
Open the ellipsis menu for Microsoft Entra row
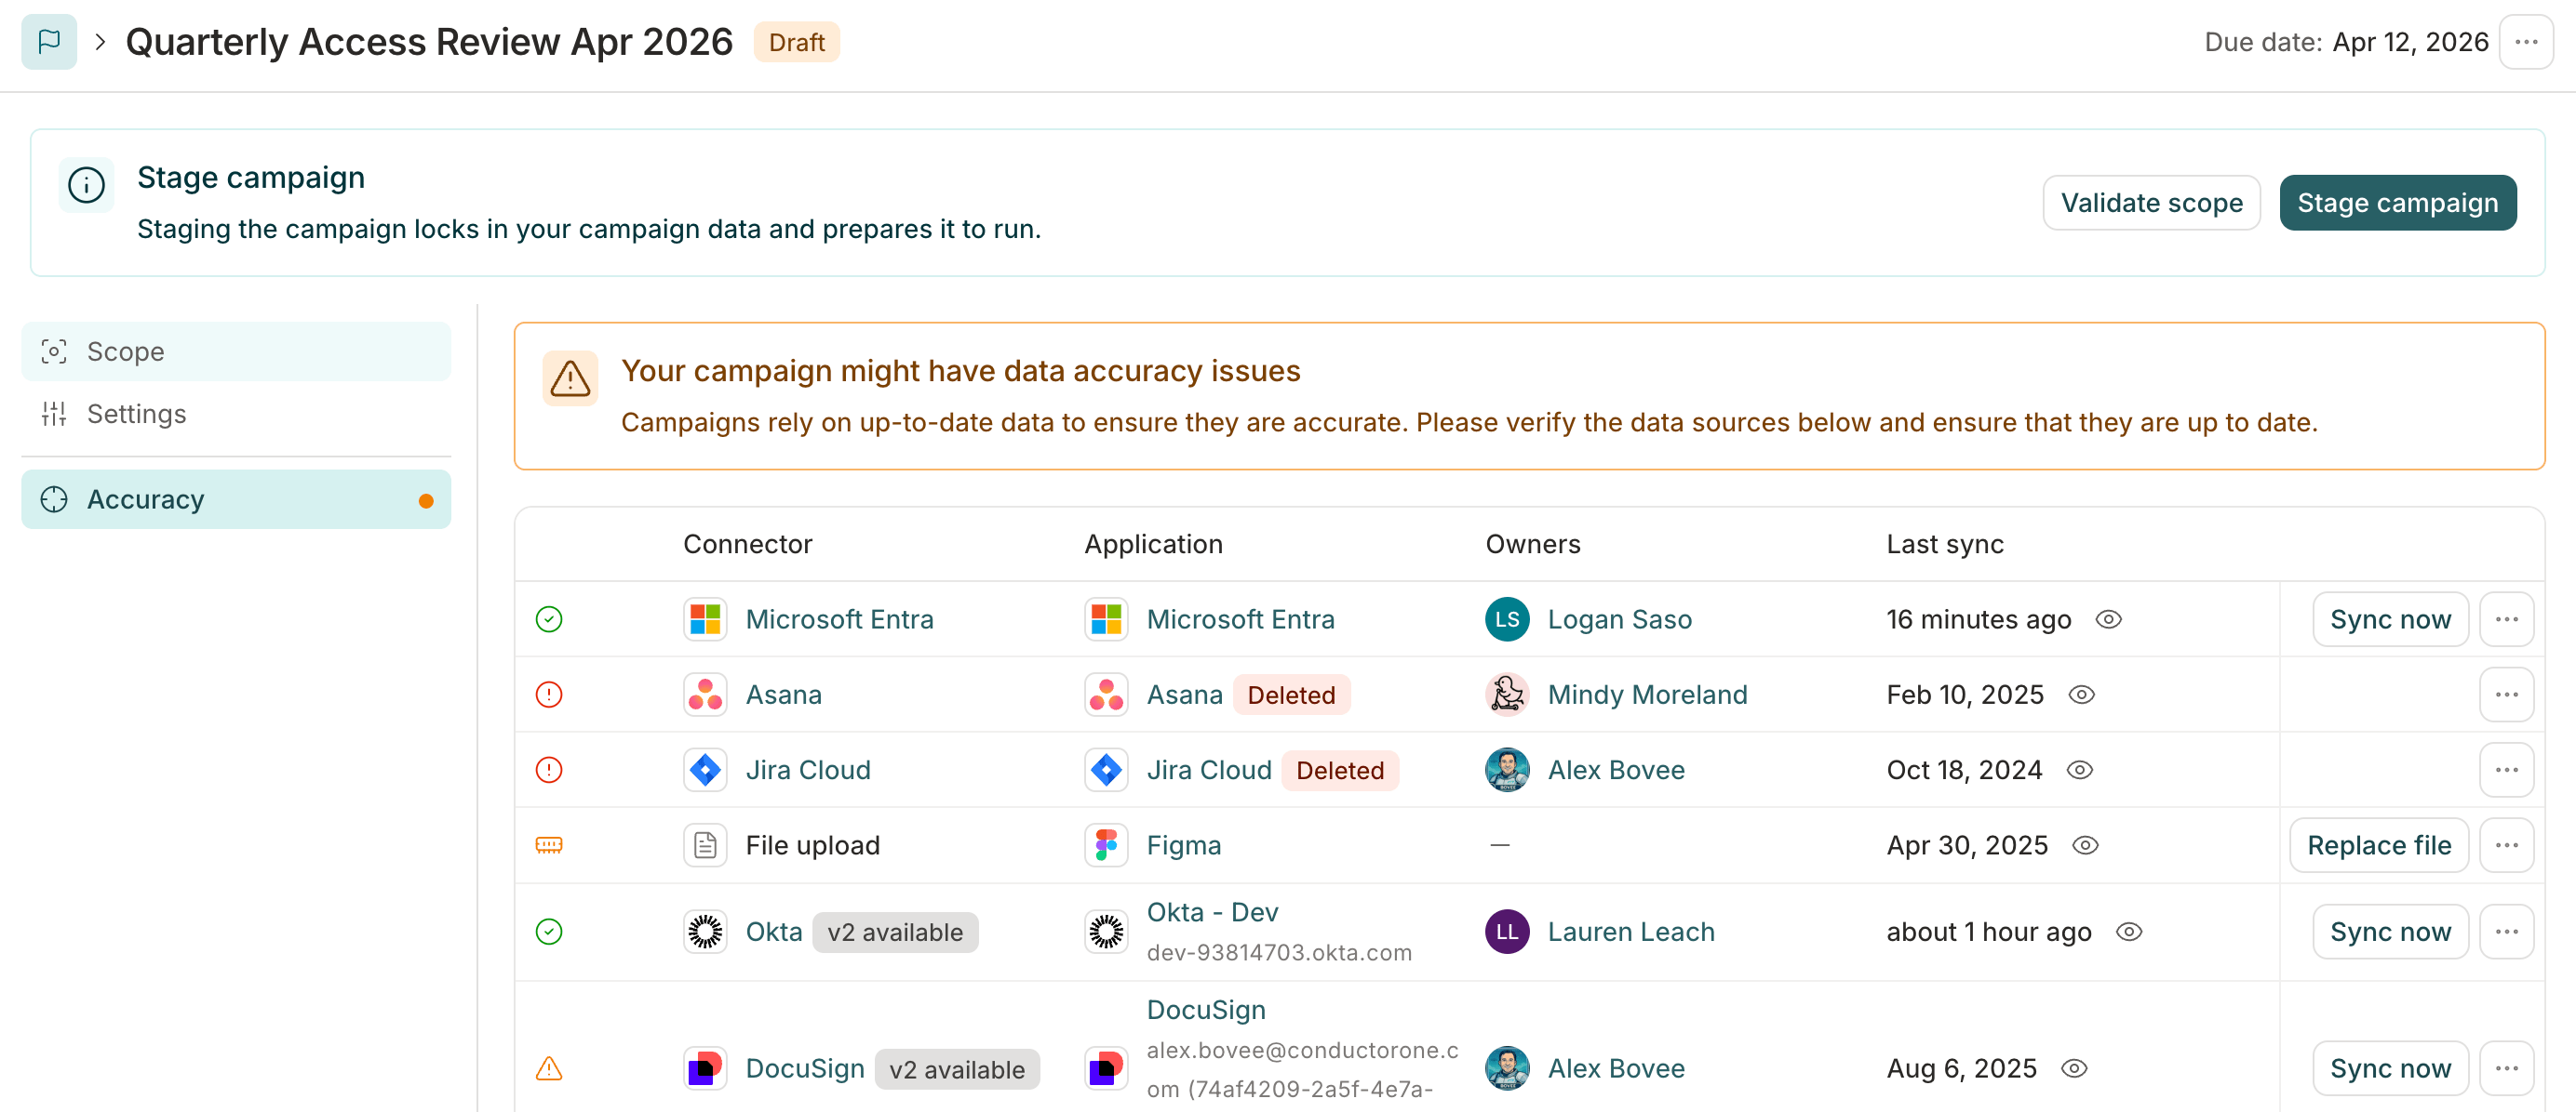2506,619
